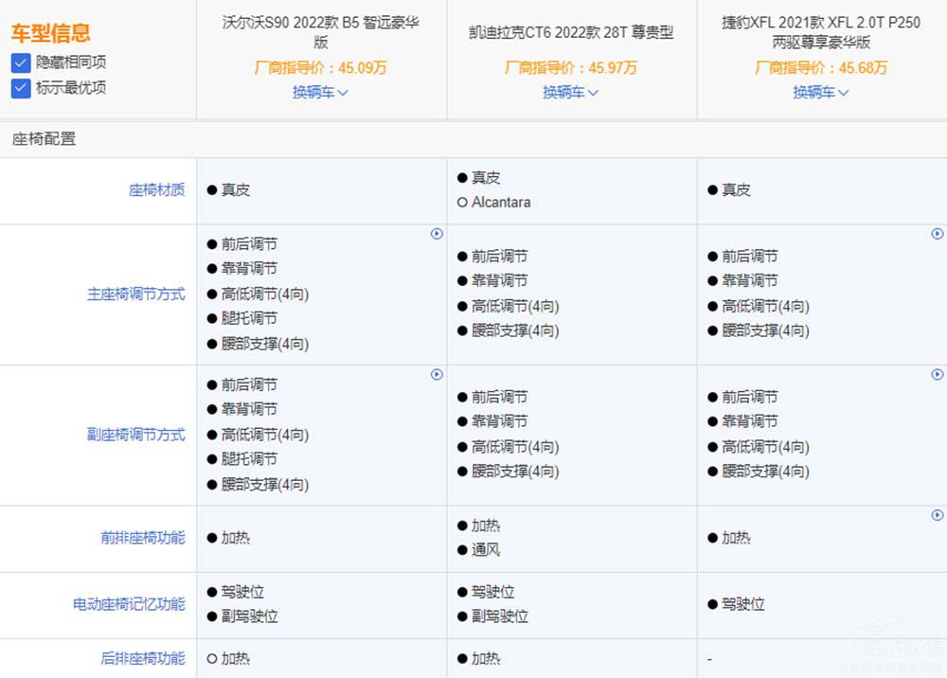Select the Alcantara material option circle

pos(462,202)
